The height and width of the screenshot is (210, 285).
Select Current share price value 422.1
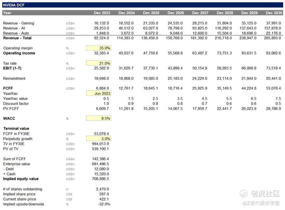tap(104, 199)
